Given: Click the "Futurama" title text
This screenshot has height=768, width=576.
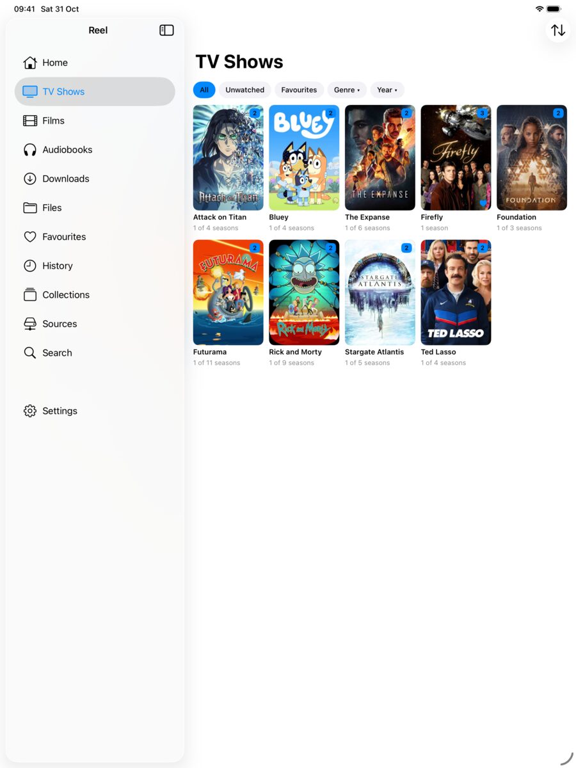Looking at the screenshot, I should (x=210, y=352).
